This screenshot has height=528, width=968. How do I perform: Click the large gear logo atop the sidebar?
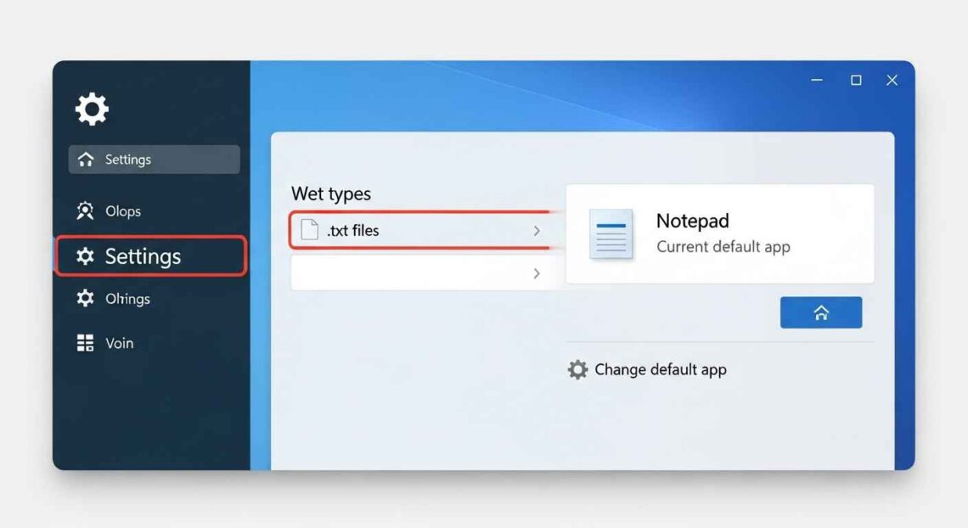pos(92,110)
